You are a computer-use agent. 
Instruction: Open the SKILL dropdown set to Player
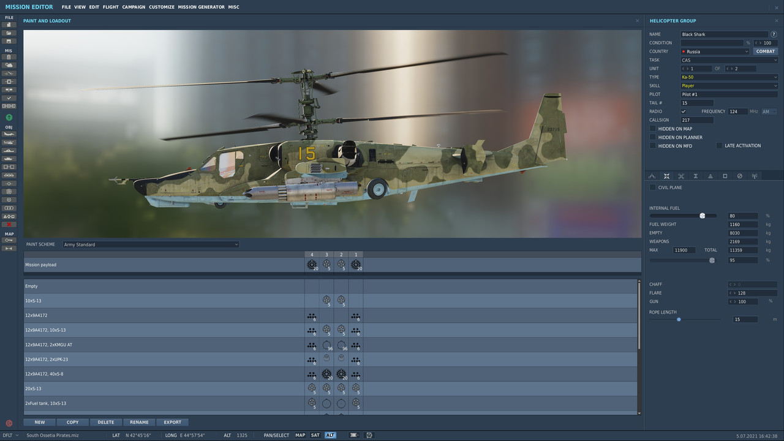[x=729, y=85]
